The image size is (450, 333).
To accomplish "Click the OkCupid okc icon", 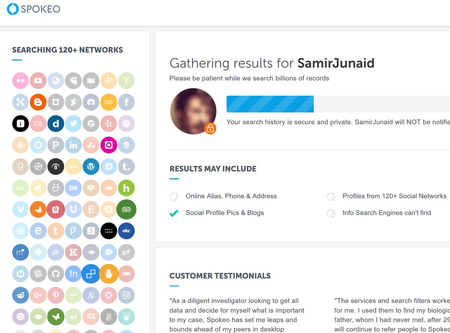I will 126,231.
